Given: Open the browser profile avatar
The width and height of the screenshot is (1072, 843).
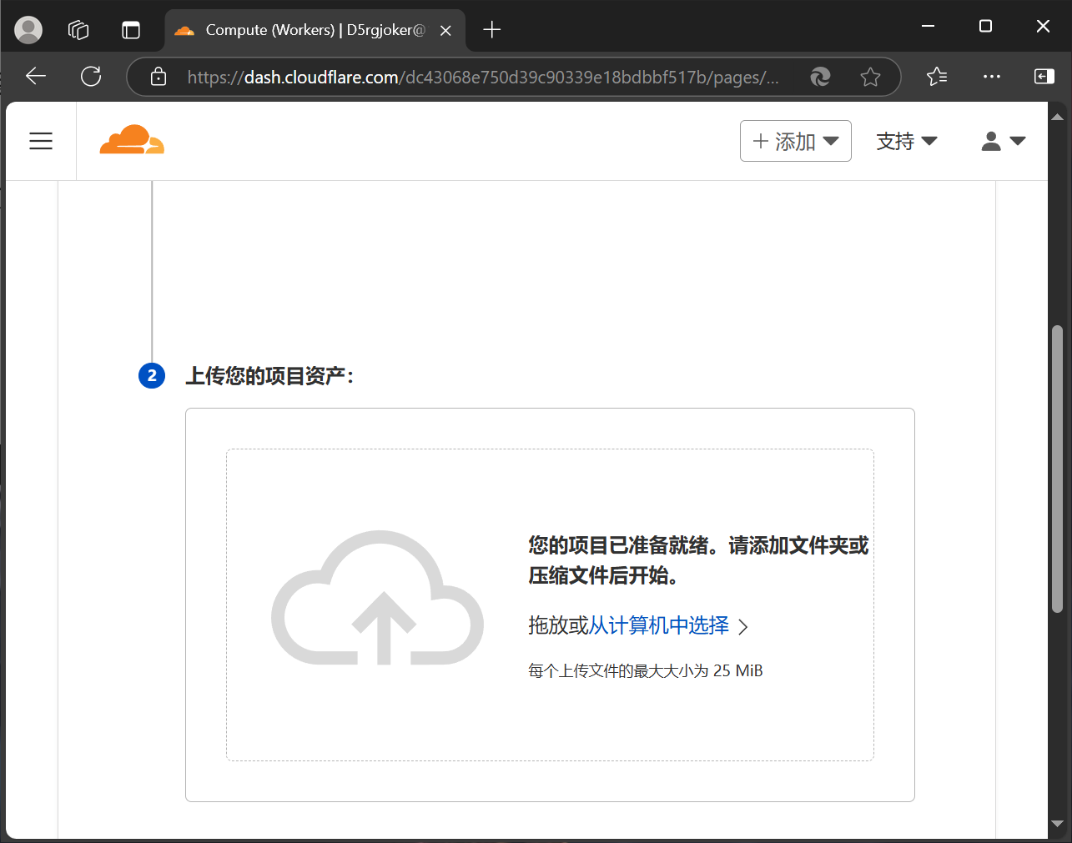Looking at the screenshot, I should (x=28, y=29).
